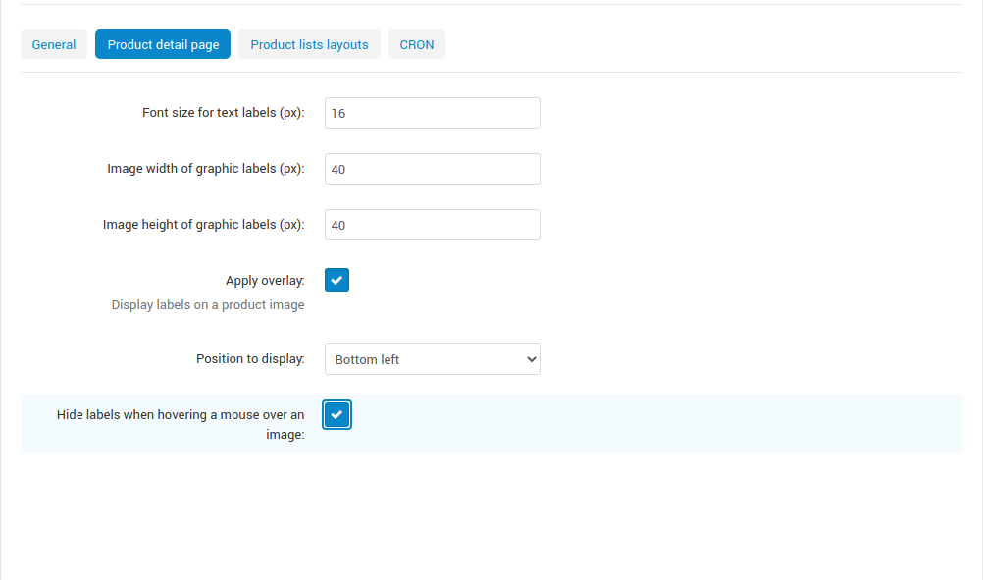The height and width of the screenshot is (580, 983).
Task: Select the Product detail page tab
Action: coord(163,44)
